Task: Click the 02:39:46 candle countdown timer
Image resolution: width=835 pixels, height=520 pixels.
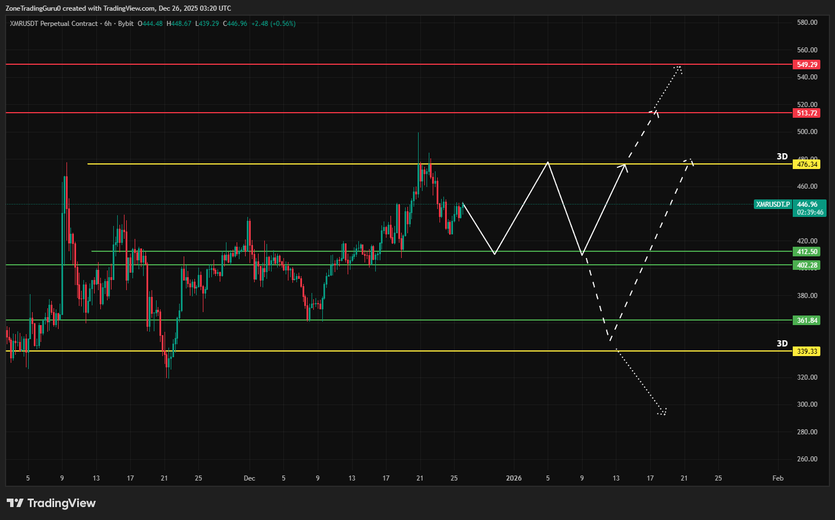Action: tap(807, 211)
